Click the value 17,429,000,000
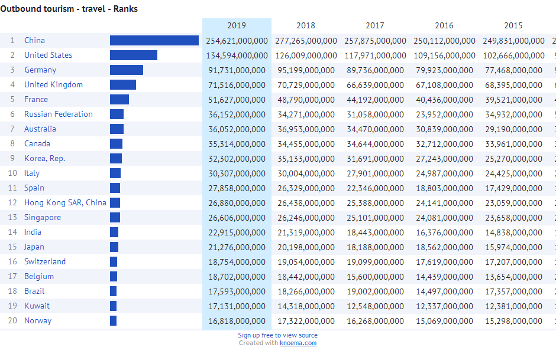The image size is (556, 354). tap(513, 188)
